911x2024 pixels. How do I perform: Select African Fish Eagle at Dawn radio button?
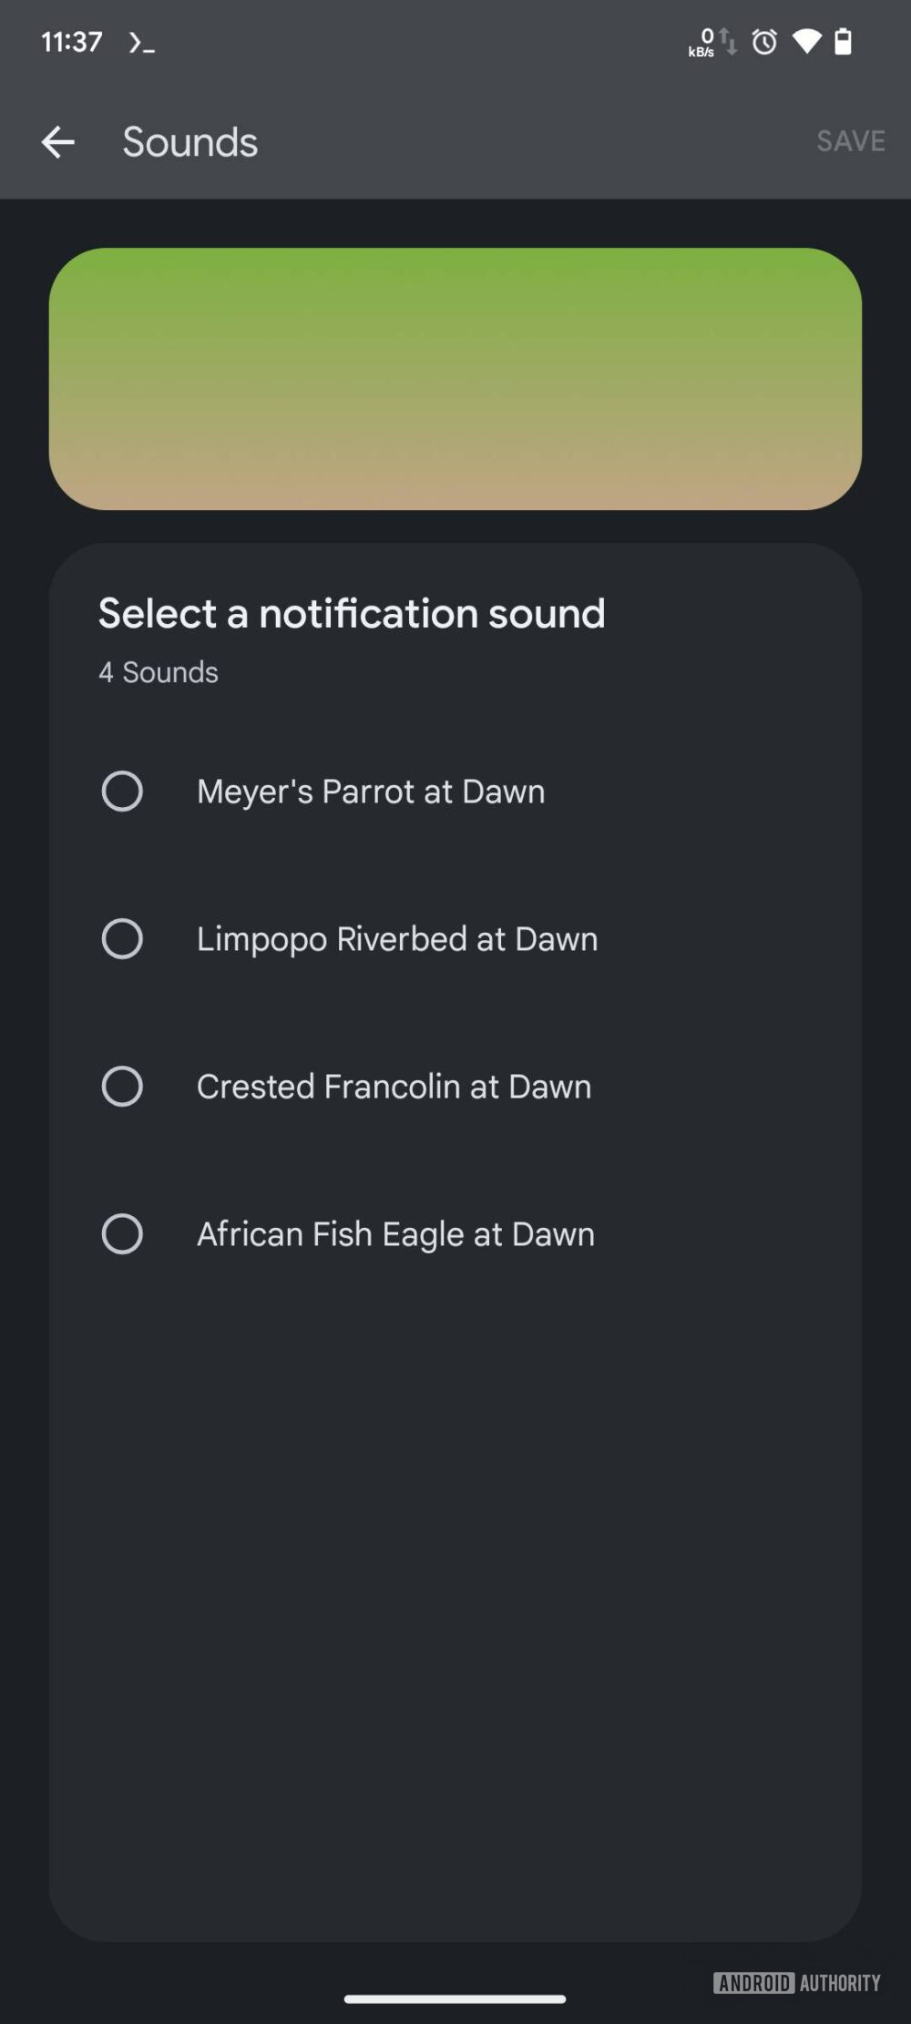(x=122, y=1233)
